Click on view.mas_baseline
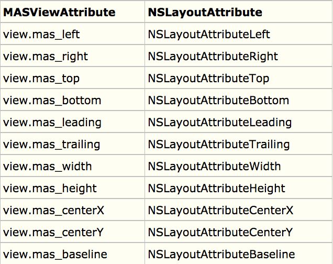The height and width of the screenshot is (264, 333). pos(55,255)
